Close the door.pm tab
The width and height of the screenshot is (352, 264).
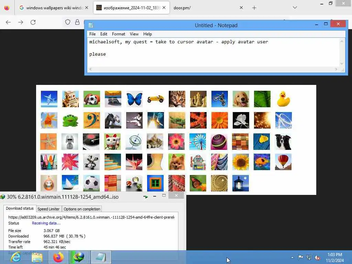241,8
